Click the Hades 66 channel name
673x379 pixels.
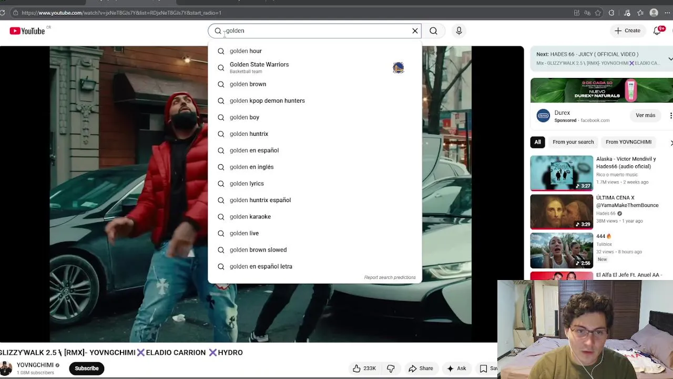point(606,214)
